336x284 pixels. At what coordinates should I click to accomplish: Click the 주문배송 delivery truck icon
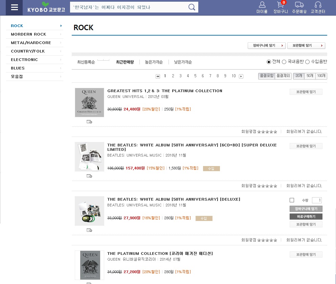(299, 5)
